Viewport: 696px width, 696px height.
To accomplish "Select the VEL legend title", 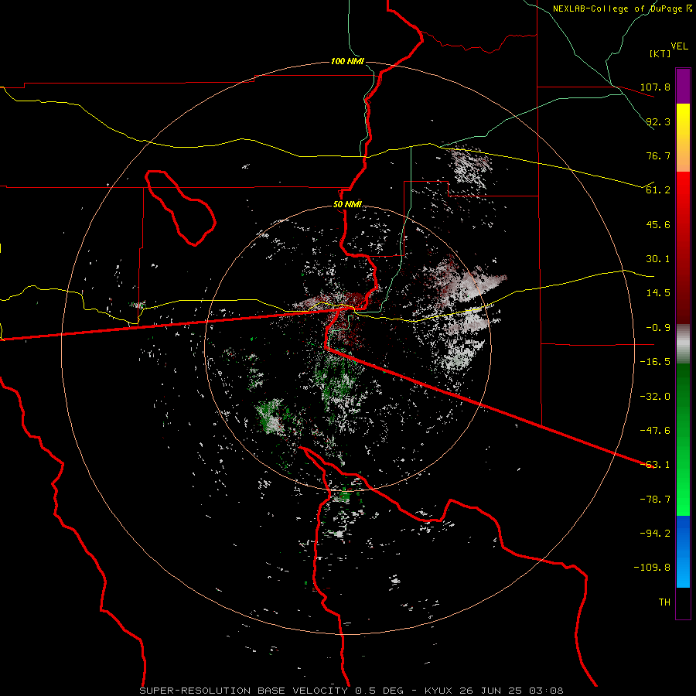I will pyautogui.click(x=679, y=46).
